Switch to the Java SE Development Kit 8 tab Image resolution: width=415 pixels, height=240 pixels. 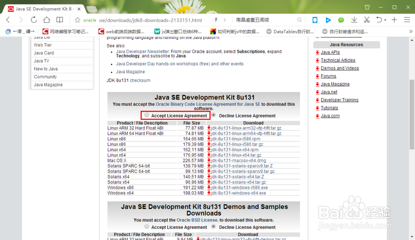44,9
